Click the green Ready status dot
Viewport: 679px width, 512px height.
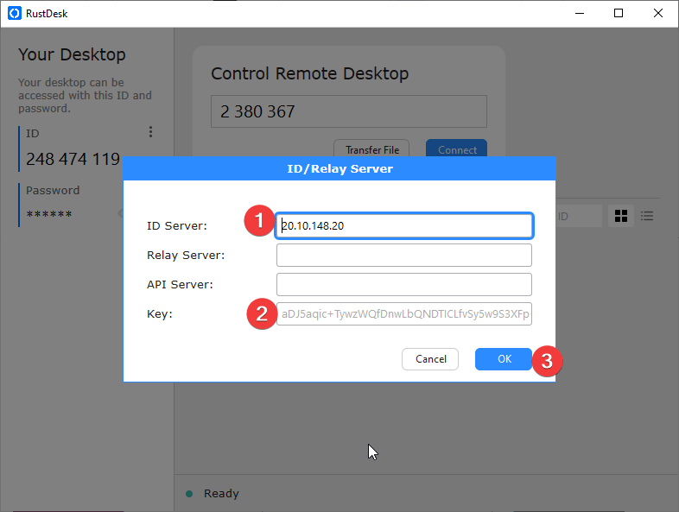click(189, 494)
